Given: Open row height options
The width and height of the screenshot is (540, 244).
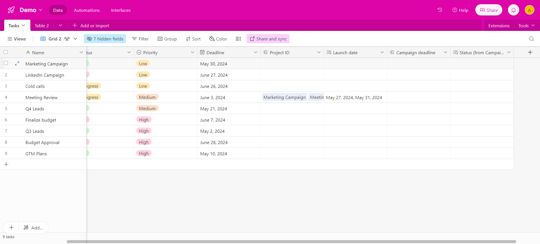Looking at the screenshot, I should click(238, 39).
